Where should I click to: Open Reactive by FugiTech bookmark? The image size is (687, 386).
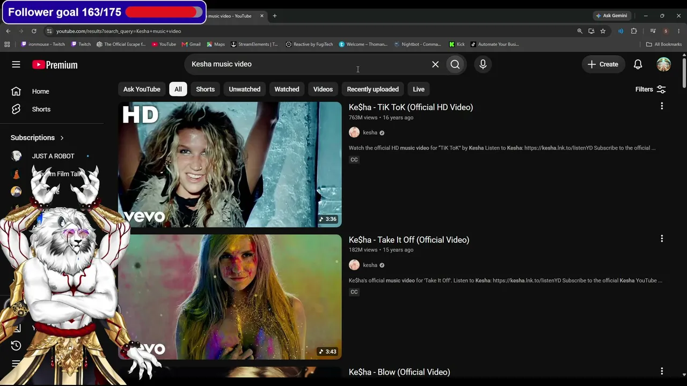coord(310,44)
